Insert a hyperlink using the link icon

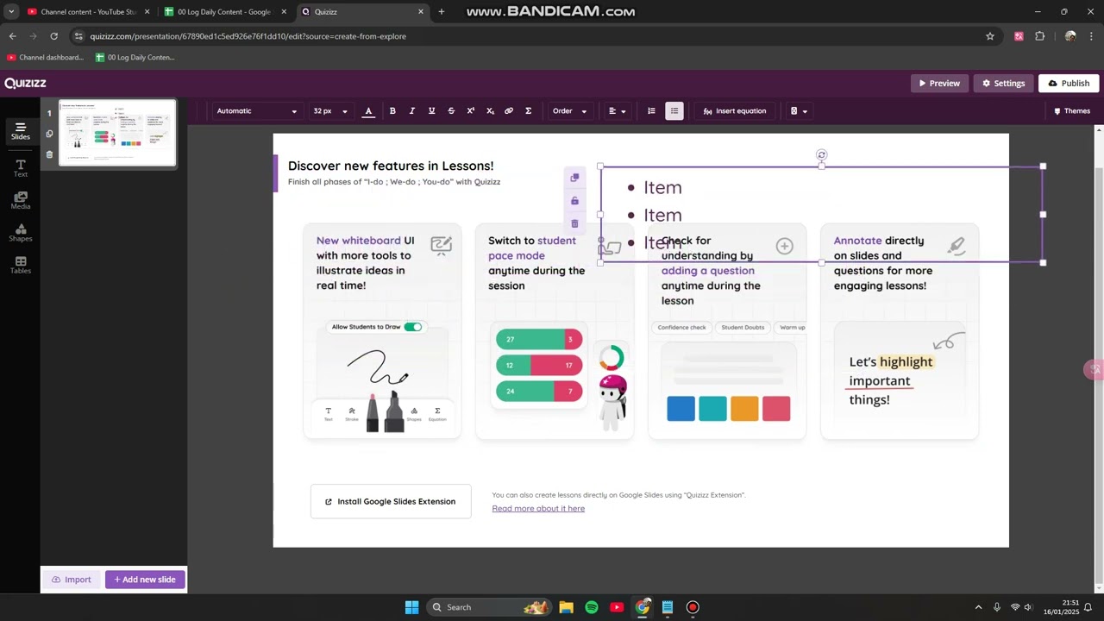[x=509, y=110]
